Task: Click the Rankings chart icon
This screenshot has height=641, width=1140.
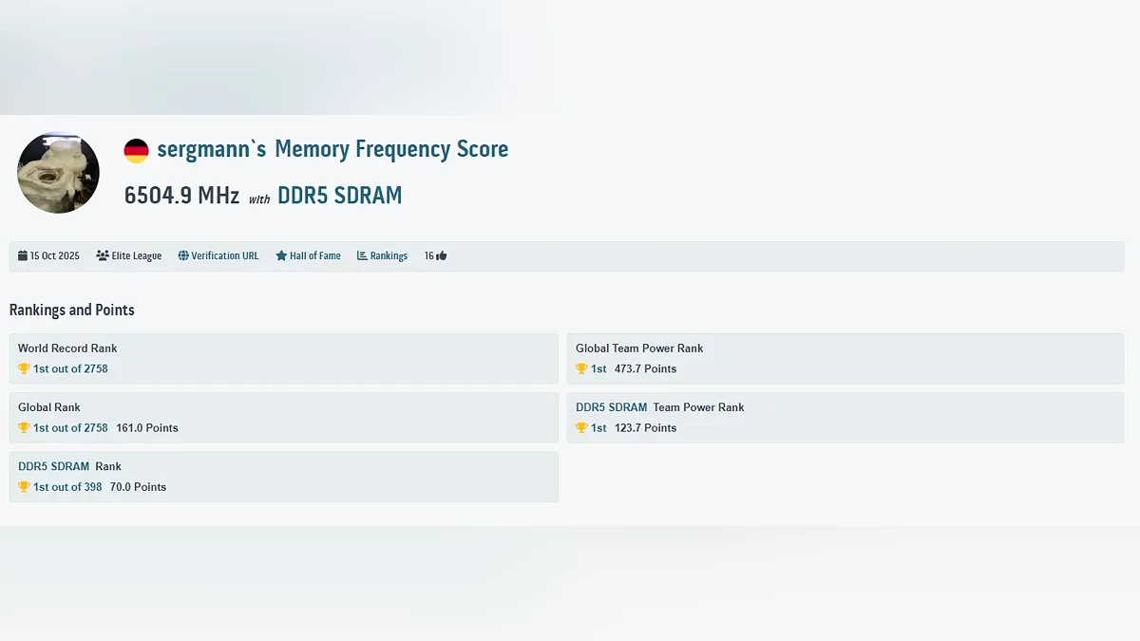Action: [362, 256]
